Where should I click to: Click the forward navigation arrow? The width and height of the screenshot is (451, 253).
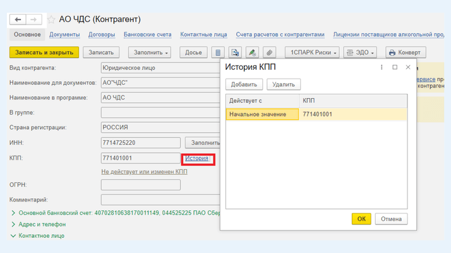pyautogui.click(x=34, y=20)
